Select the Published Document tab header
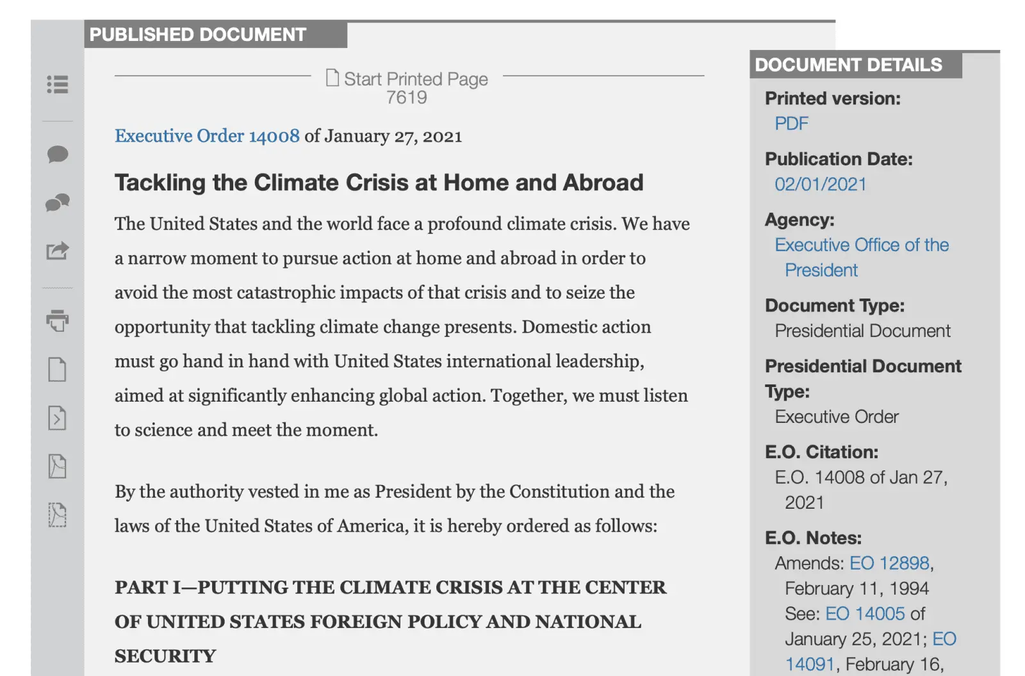This screenshot has height=676, width=1025. click(x=198, y=35)
